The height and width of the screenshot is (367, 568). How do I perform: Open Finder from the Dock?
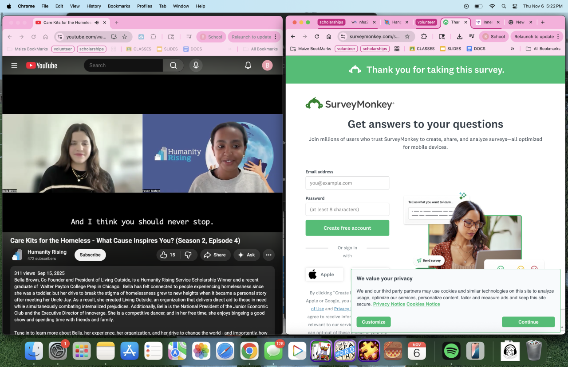pos(34,351)
